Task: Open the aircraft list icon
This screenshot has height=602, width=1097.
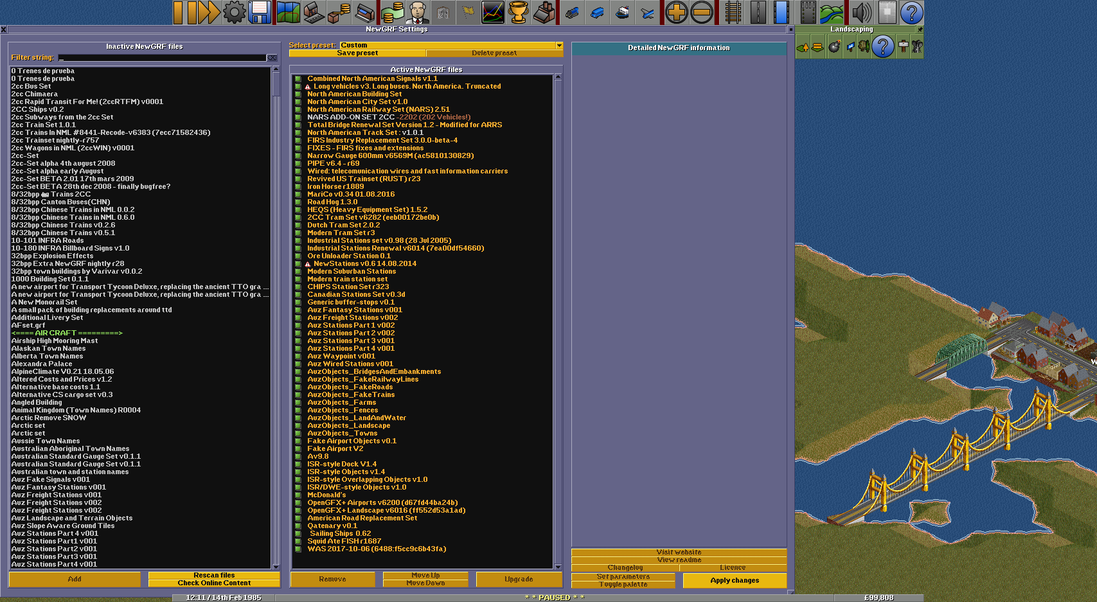Action: 648,12
